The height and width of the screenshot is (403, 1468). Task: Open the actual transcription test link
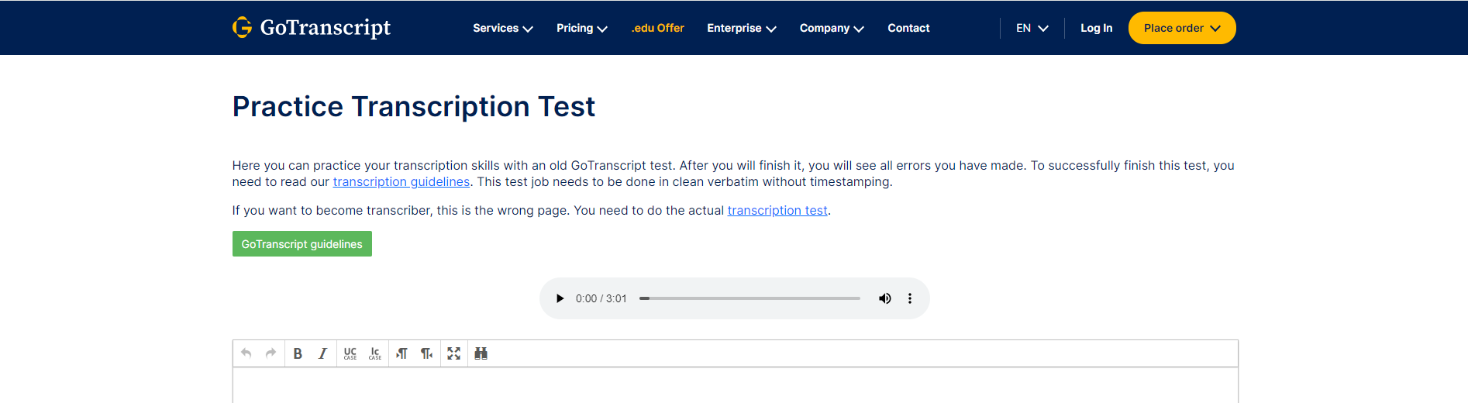tap(777, 210)
